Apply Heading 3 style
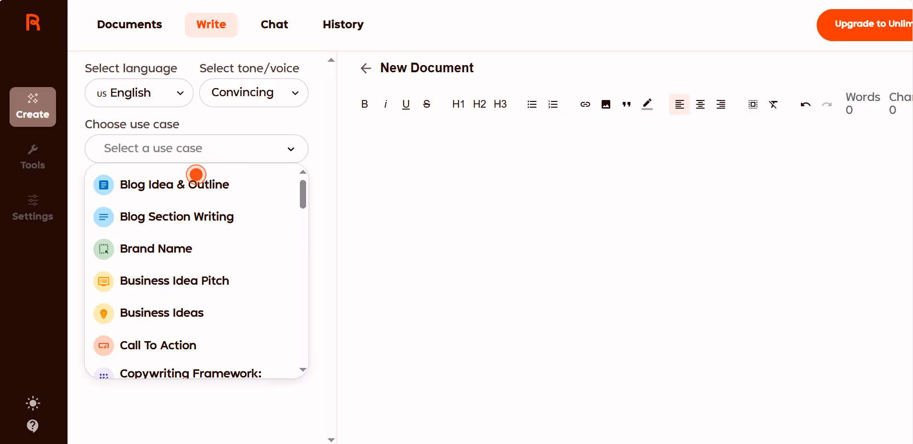This screenshot has width=913, height=444. coord(500,104)
